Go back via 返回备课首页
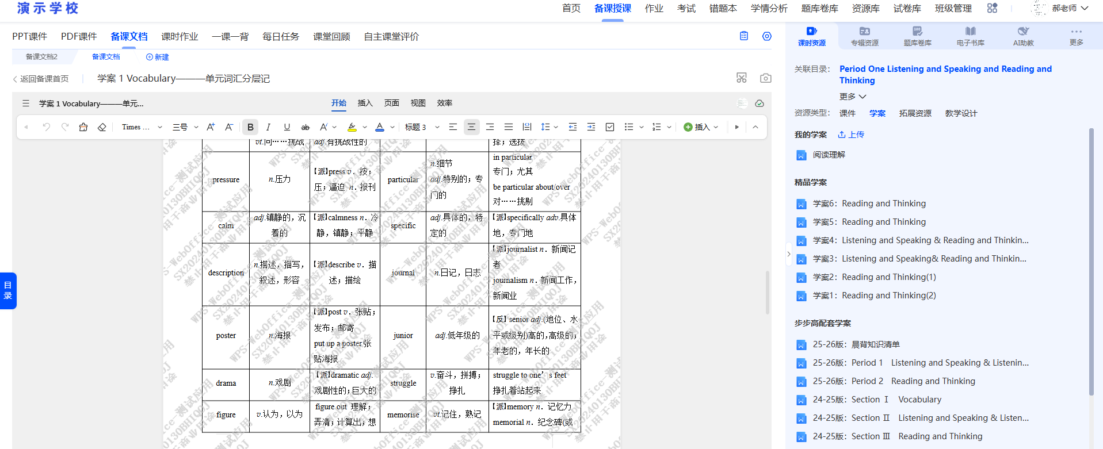1103x449 pixels. (41, 79)
